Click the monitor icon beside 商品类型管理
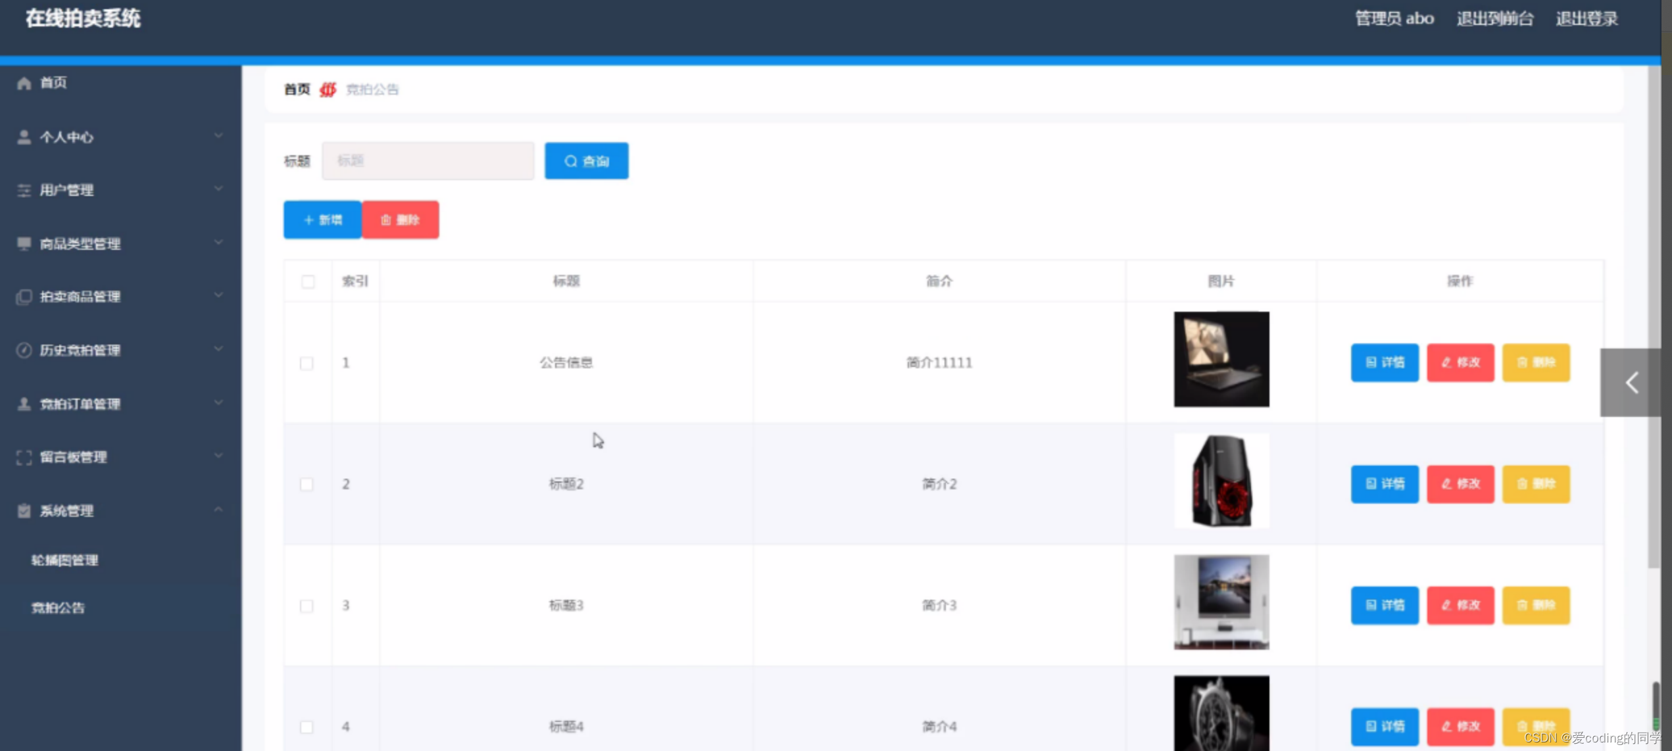The height and width of the screenshot is (751, 1672). (24, 243)
